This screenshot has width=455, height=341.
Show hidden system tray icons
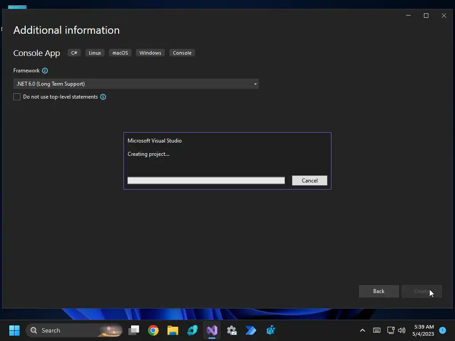(363, 330)
